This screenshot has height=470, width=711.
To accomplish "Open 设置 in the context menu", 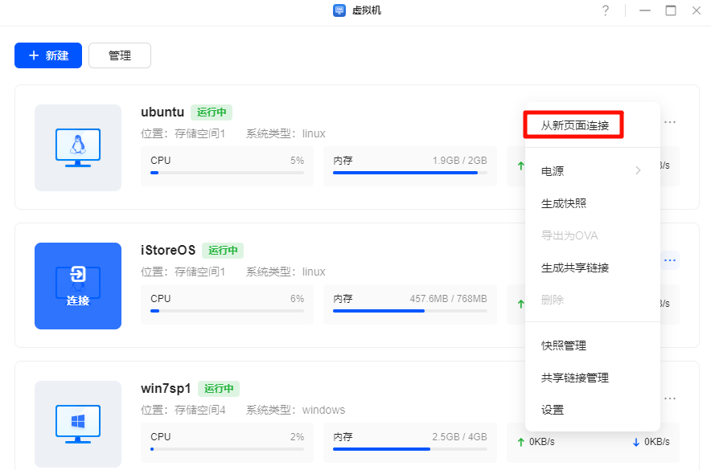I will point(553,410).
